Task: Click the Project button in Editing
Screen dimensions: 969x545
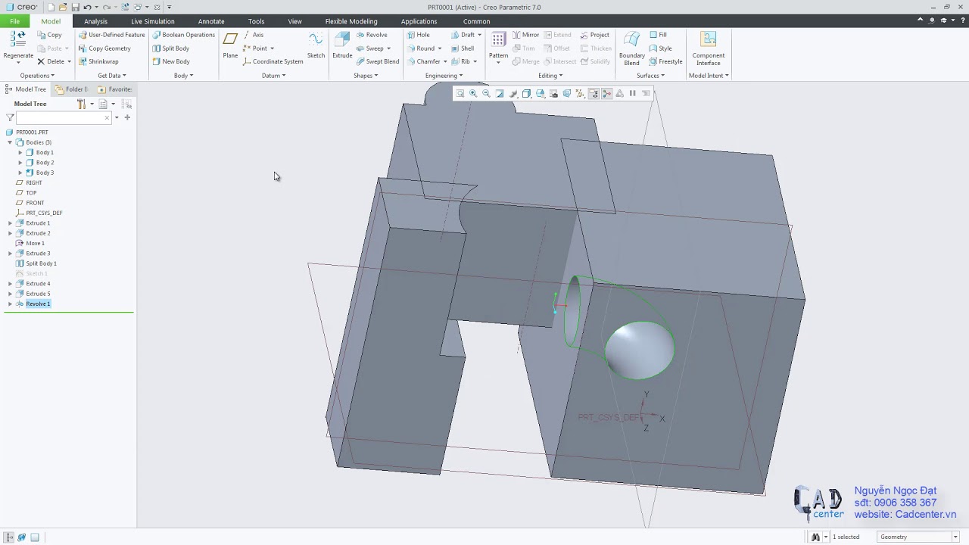Action: click(x=594, y=35)
